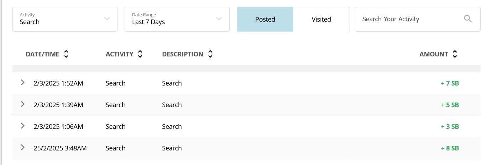Open the Activity dropdown set to Search
This screenshot has width=487, height=165.
pyautogui.click(x=65, y=19)
